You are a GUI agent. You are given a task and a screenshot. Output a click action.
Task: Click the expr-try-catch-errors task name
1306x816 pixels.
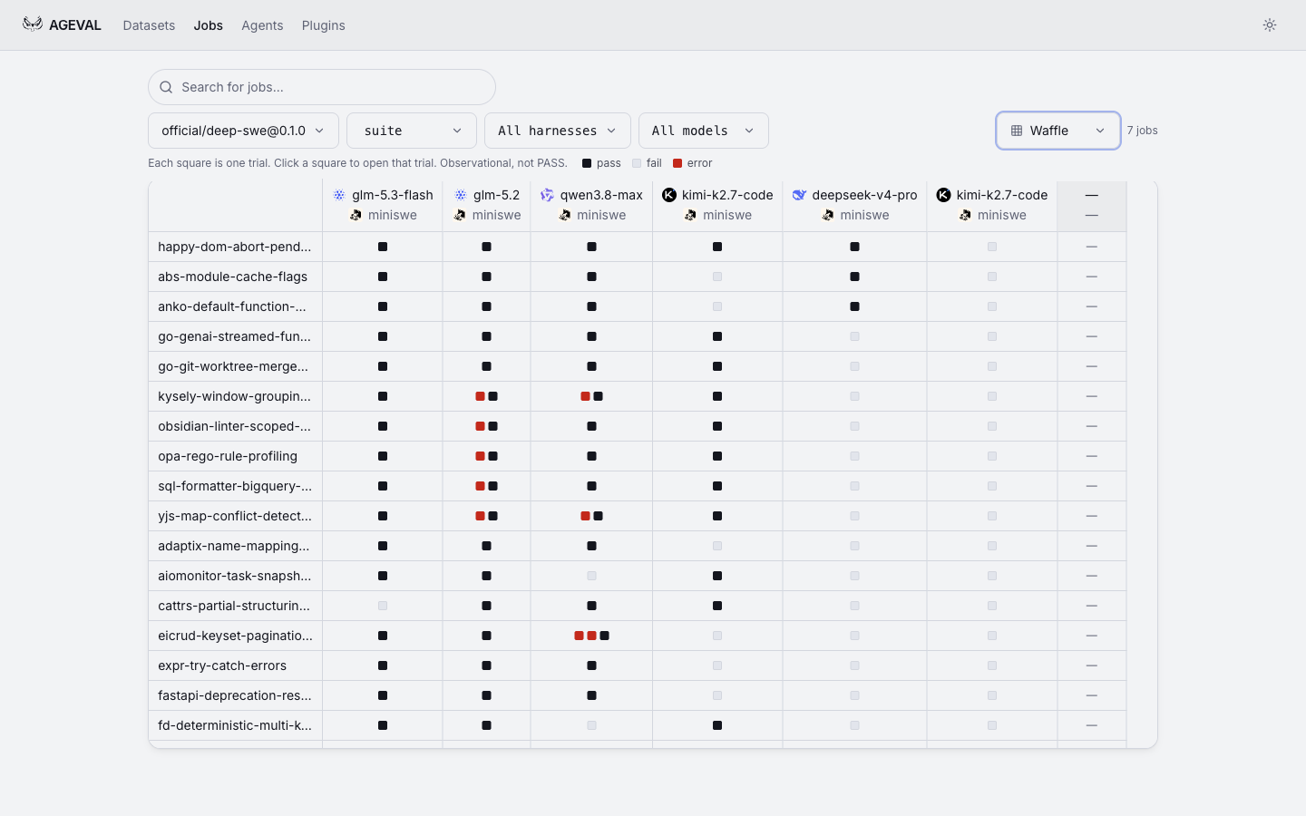point(222,665)
